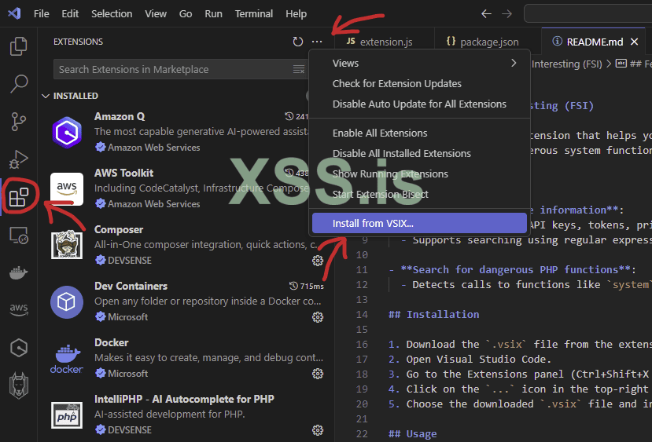
Task: Select Install from VSIX...
Action: (419, 223)
